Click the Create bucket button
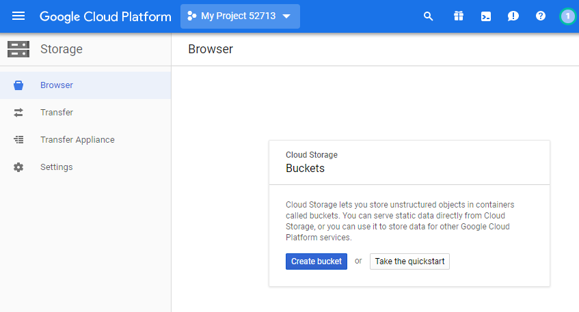The image size is (579, 312). tap(317, 261)
